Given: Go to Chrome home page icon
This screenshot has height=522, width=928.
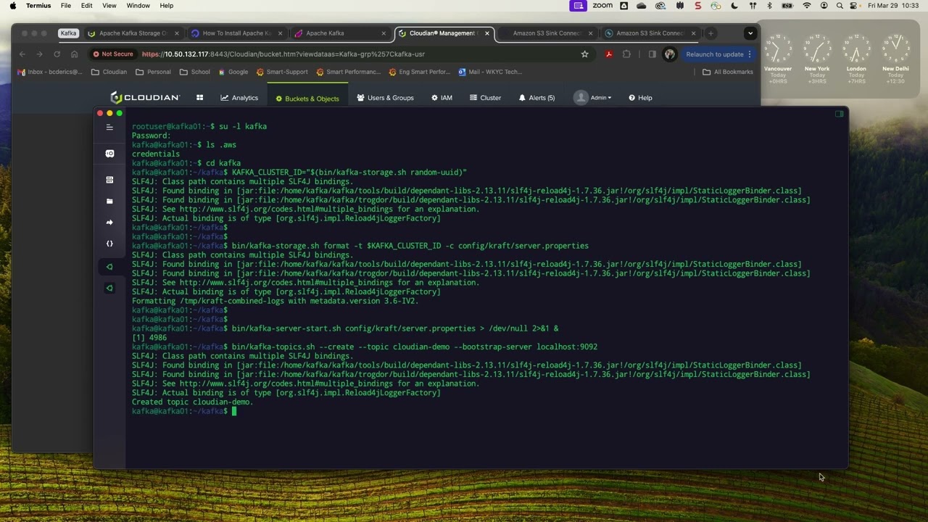Looking at the screenshot, I should click(x=74, y=54).
